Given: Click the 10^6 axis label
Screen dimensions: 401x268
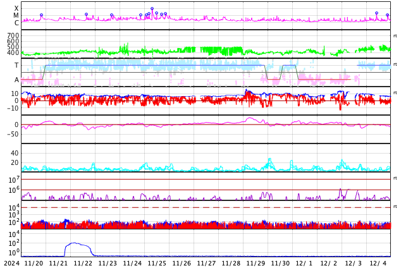Looking at the screenshot, I should point(13,190).
